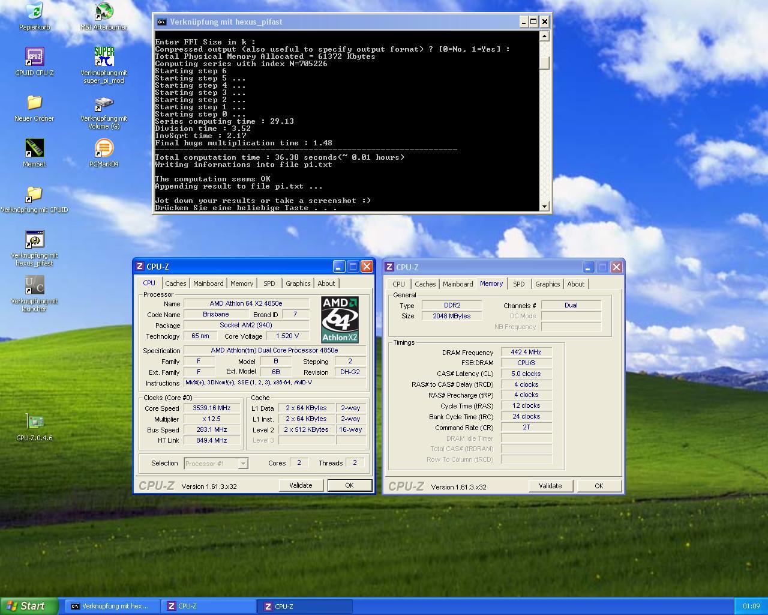The image size is (768, 615).
Task: Click the CAS# Latency value 5.0 clocks
Action: [x=526, y=374]
